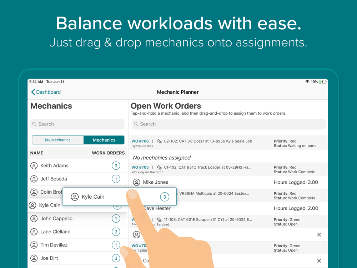Select Tim Devillez name
The image size is (357, 268).
point(54,245)
